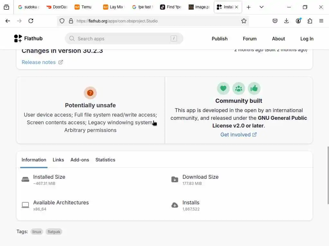This screenshot has width=329, height=246.
Task: Click the green people group icon
Action: tap(239, 88)
